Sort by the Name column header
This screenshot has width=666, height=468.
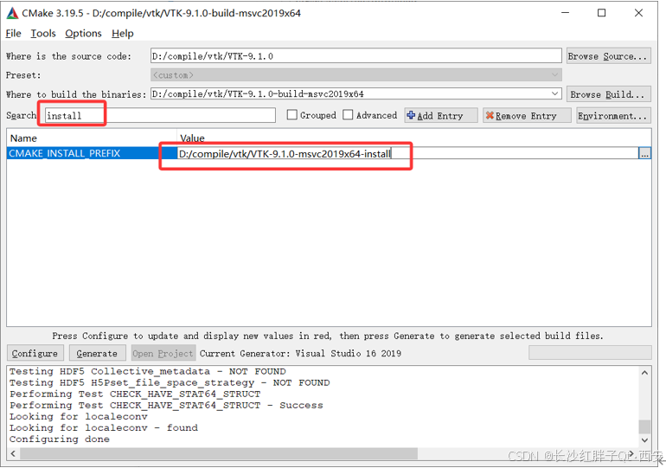(x=92, y=138)
